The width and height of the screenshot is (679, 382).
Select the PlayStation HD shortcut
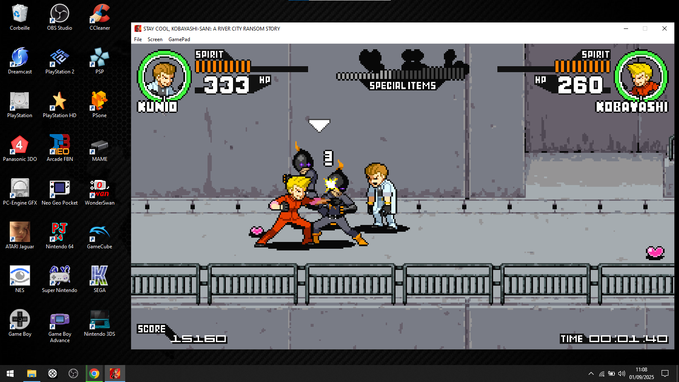[x=59, y=105]
